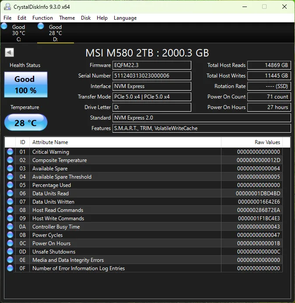
Task: Select the Critical Warning attribute name
Action: (51, 152)
